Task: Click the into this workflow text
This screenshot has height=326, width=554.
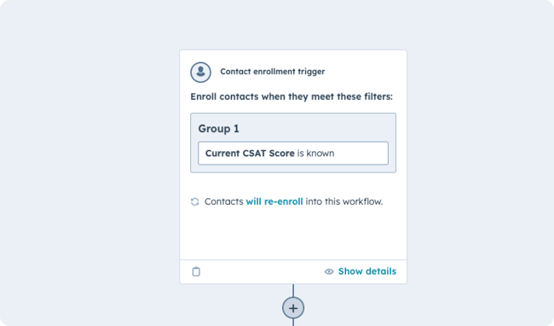Action: pos(344,201)
